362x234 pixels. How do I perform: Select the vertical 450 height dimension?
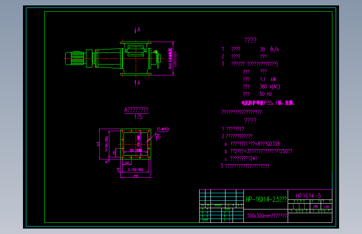pyautogui.click(x=170, y=58)
